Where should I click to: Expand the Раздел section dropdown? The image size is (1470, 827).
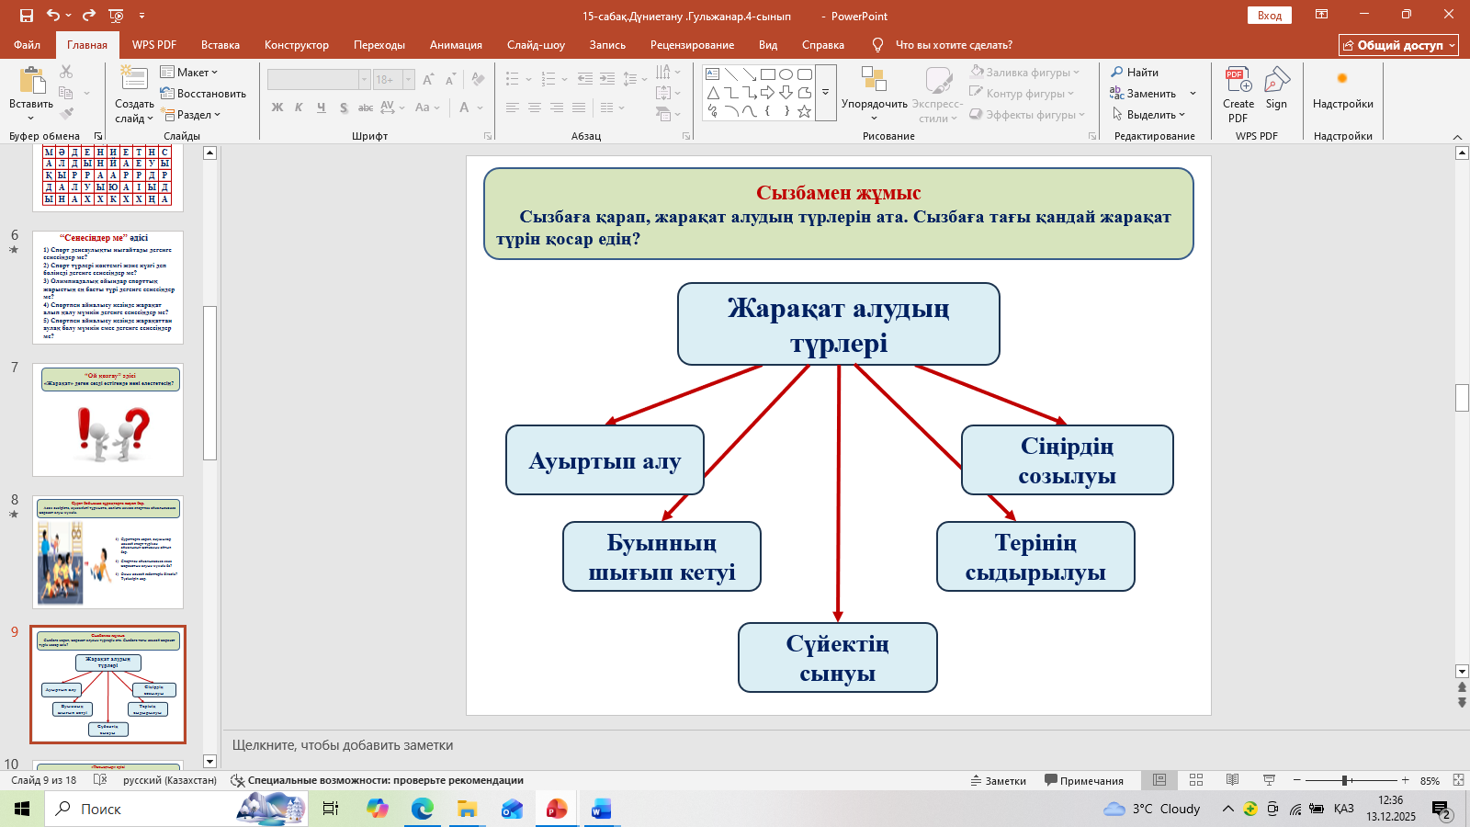[x=192, y=115]
